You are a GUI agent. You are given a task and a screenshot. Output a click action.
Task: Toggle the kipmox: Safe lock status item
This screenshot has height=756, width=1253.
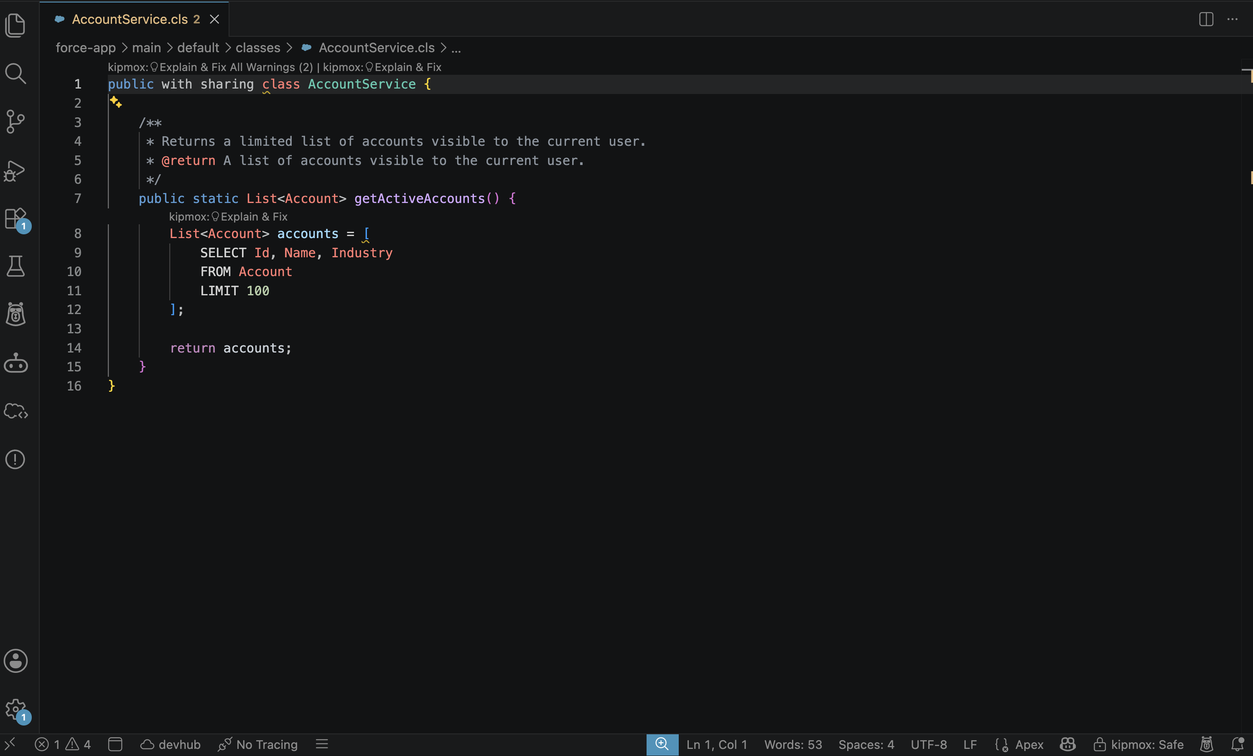coord(1138,744)
